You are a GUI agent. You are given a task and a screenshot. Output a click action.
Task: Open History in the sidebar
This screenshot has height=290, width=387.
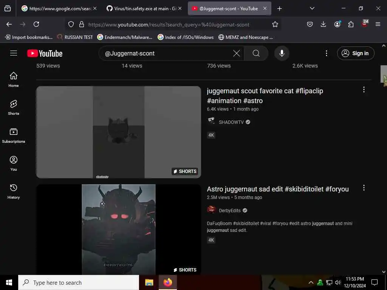14,191
